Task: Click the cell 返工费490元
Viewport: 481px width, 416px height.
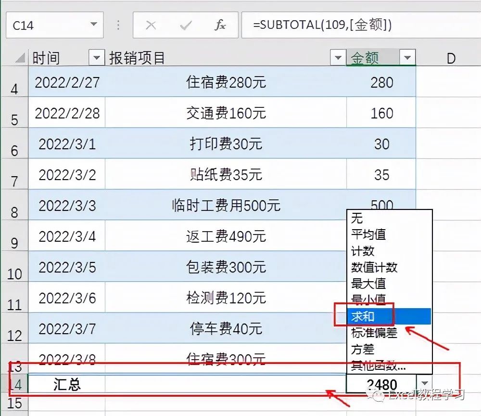Action: pos(226,236)
